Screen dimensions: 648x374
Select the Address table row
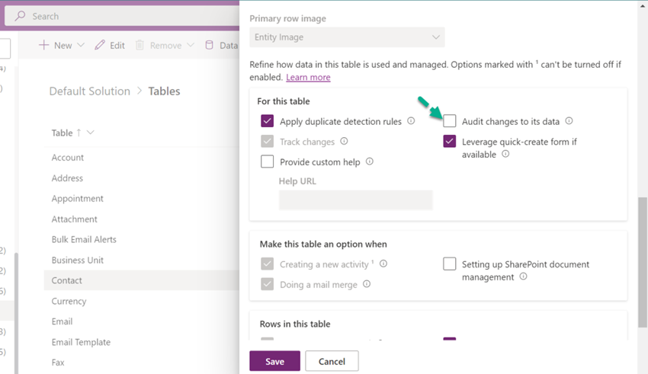pos(141,178)
